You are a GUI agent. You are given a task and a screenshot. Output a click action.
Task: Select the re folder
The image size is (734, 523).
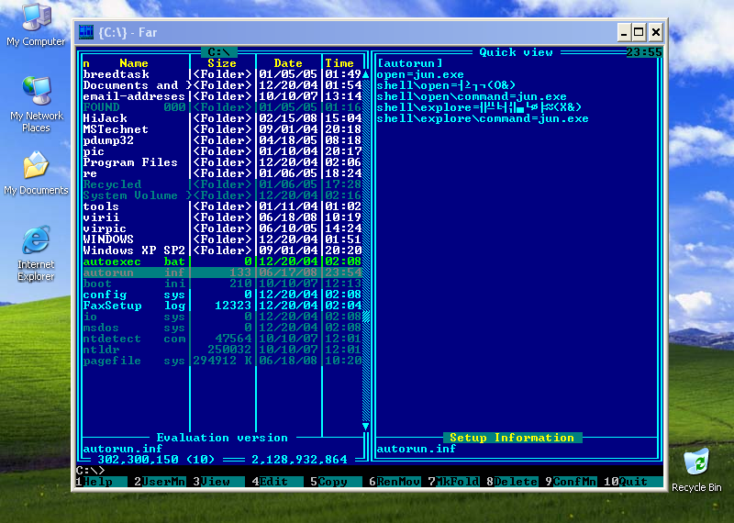coord(222,173)
